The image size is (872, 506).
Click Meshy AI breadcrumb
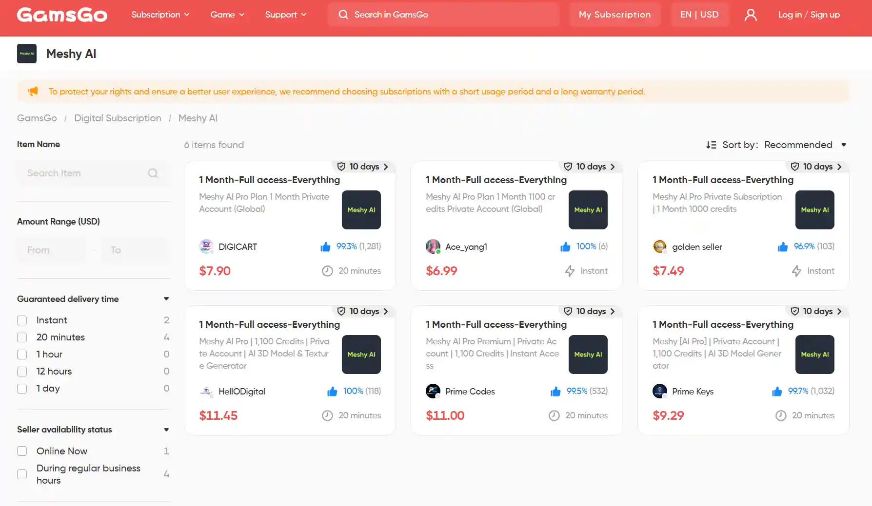coord(198,118)
